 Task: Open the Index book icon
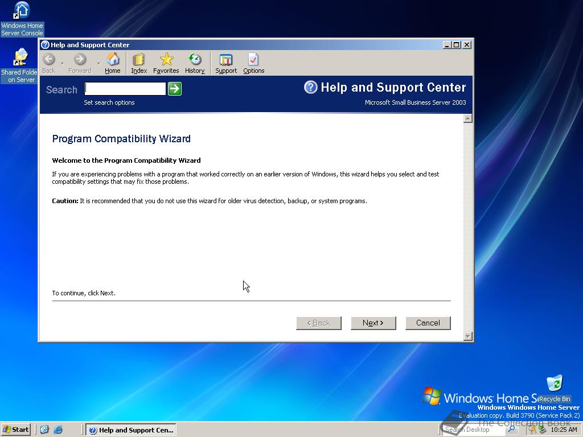coord(139,63)
